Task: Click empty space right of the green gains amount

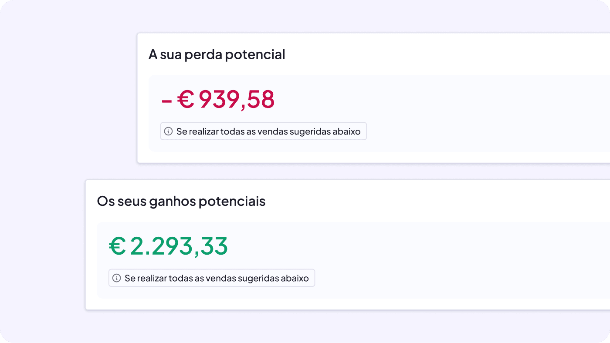Action: point(392,246)
